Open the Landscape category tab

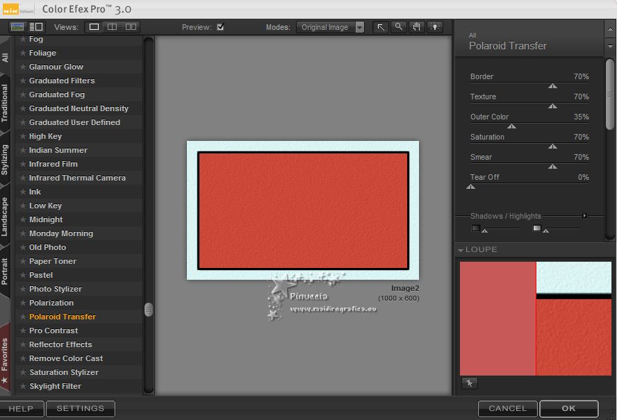[5, 217]
